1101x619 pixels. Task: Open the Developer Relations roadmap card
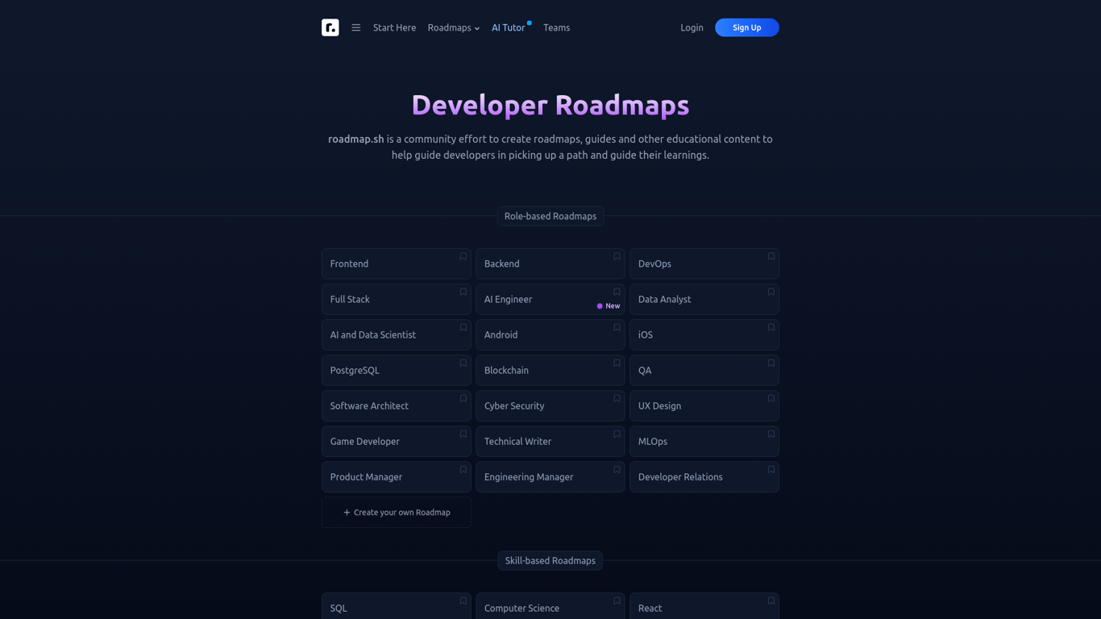(x=704, y=476)
